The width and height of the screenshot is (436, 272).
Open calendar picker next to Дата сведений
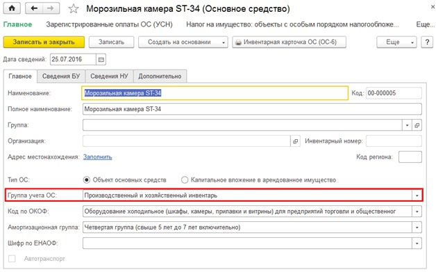pyautogui.click(x=101, y=59)
